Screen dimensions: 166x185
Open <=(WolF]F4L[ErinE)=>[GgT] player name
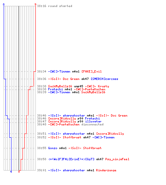tap(71, 159)
